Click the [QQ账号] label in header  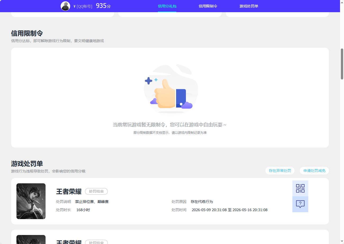click(84, 6)
